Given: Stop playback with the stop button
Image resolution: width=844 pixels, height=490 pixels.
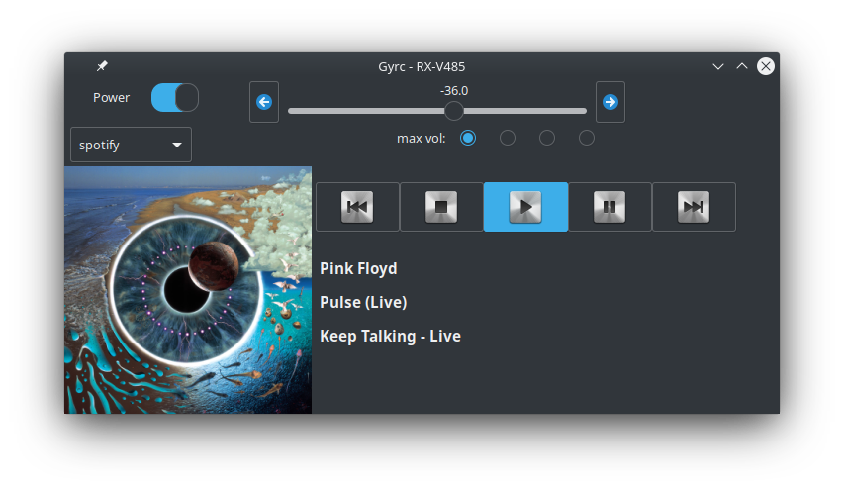Looking at the screenshot, I should click(441, 207).
